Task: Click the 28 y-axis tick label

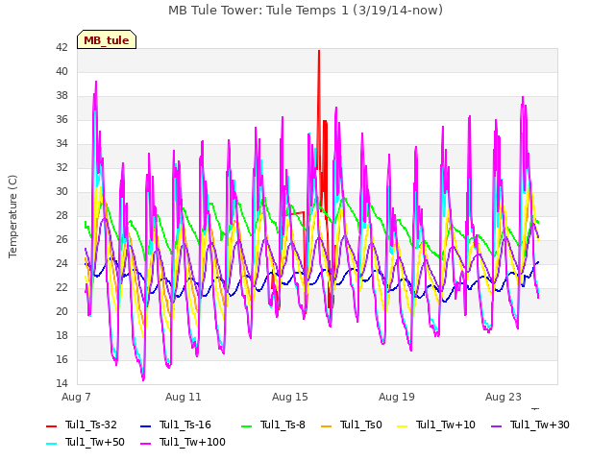Action: 61,215
